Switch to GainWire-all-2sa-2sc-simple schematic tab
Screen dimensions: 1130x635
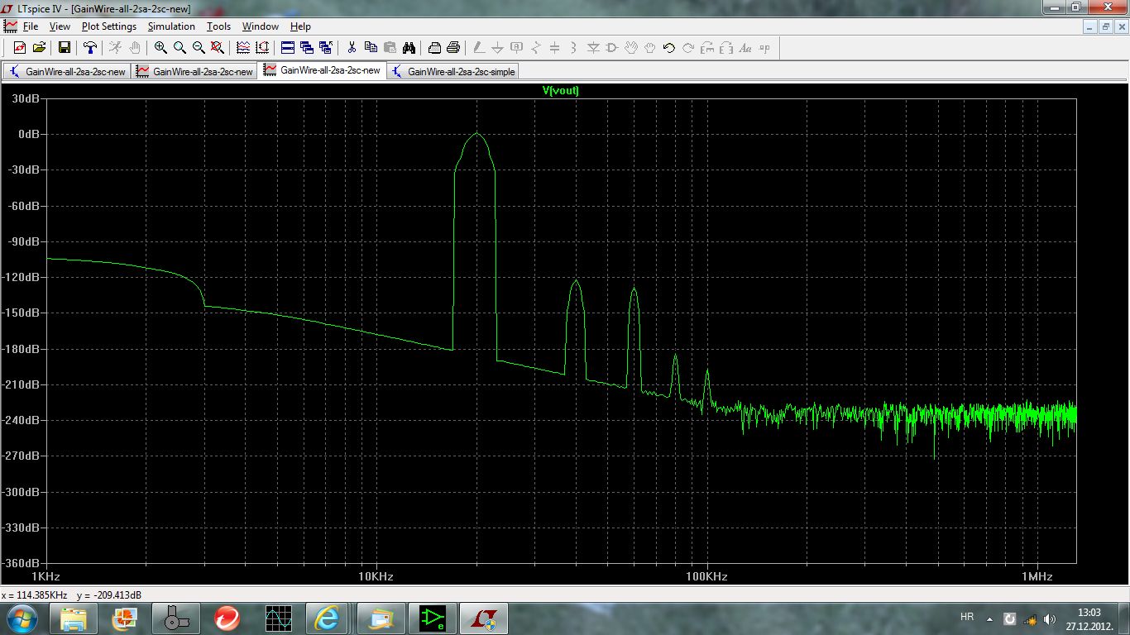[x=452, y=71]
